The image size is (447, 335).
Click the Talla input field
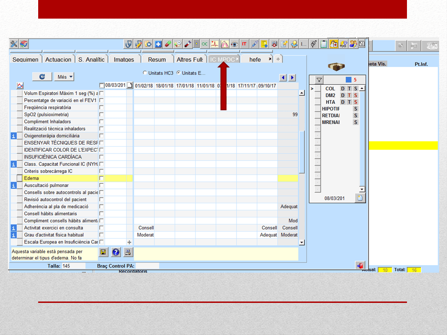tap(74, 266)
